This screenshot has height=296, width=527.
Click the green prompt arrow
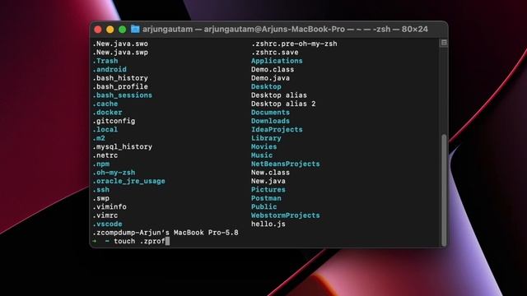point(95,241)
